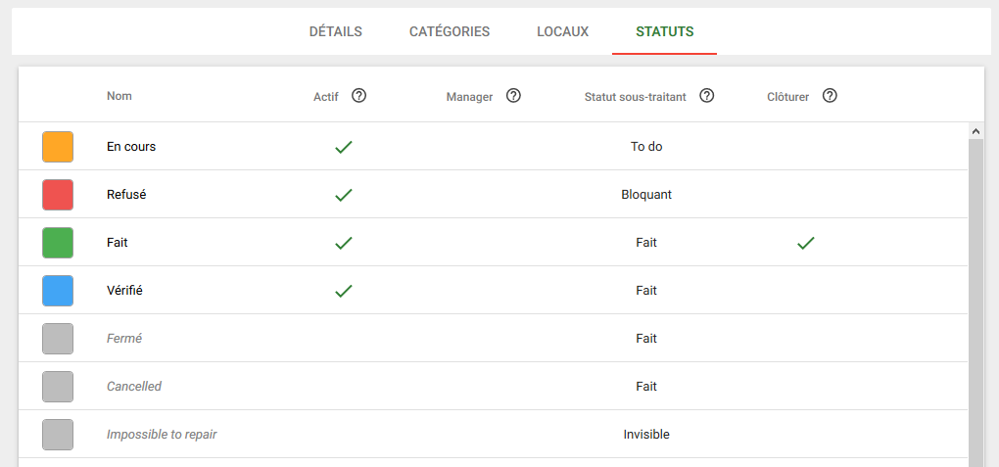Pick the blue swatch for Vérifié
Viewport: 999px width, 467px height.
(x=58, y=291)
